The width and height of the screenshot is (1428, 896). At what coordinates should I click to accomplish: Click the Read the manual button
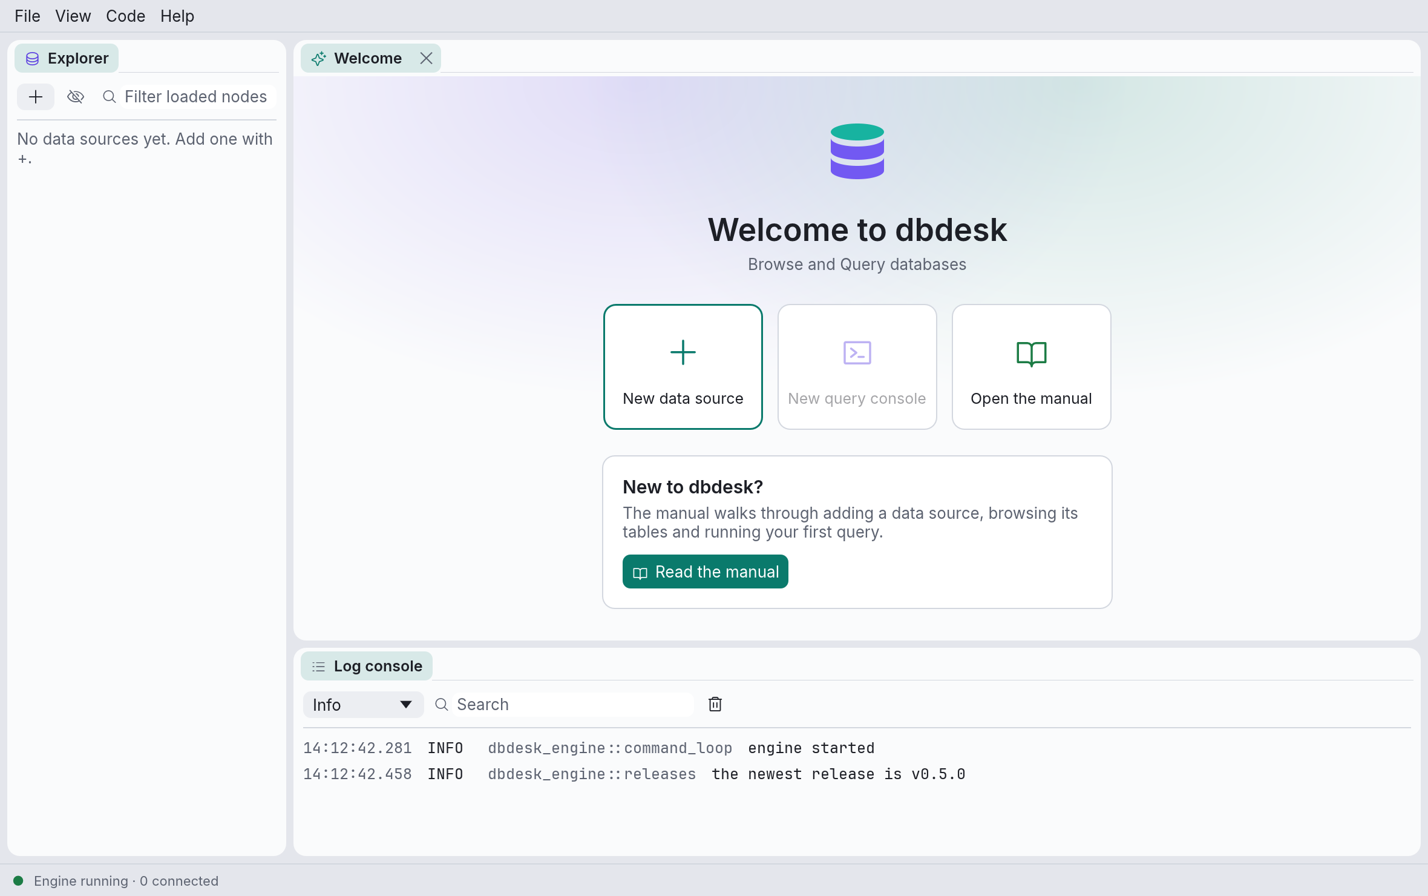click(706, 572)
